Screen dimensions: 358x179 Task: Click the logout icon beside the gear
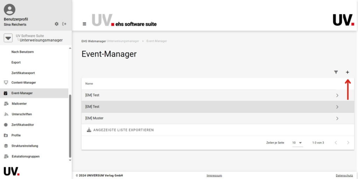point(64,24)
